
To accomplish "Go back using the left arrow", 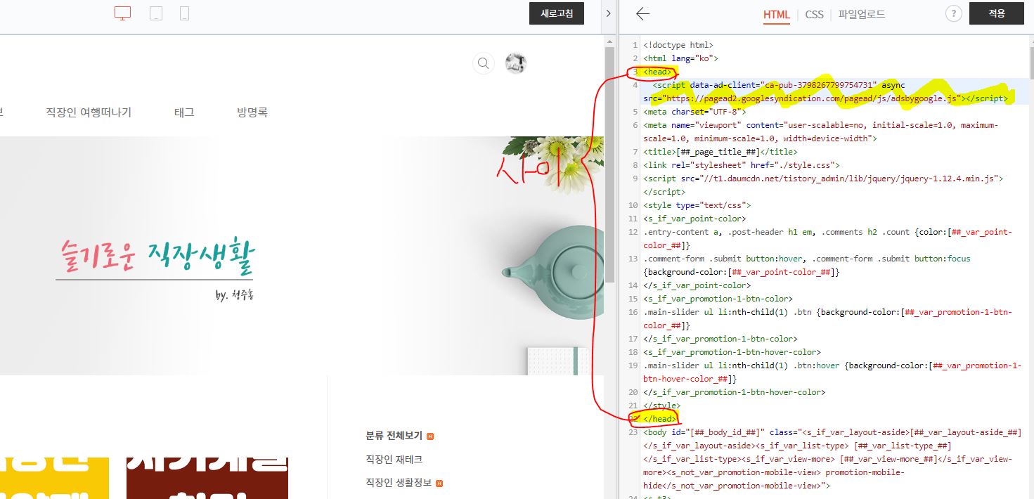I will pyautogui.click(x=642, y=13).
